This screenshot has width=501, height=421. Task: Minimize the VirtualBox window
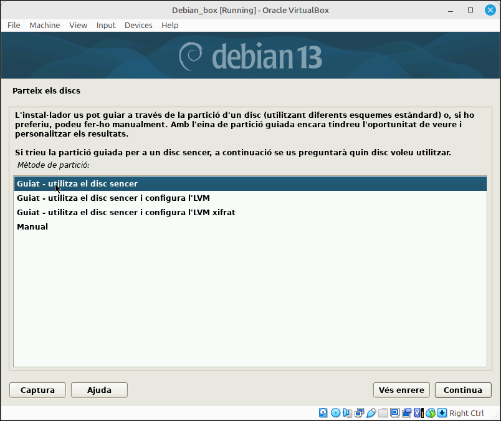pos(451,10)
